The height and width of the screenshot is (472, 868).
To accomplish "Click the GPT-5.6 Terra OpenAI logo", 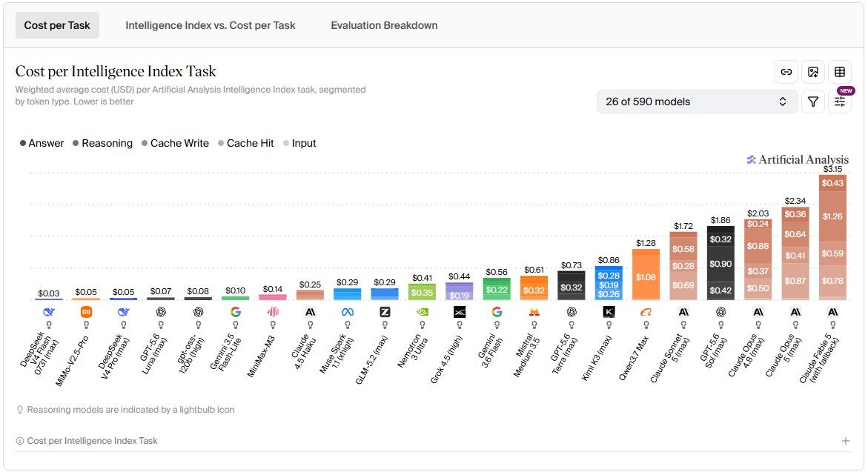I will [x=572, y=312].
